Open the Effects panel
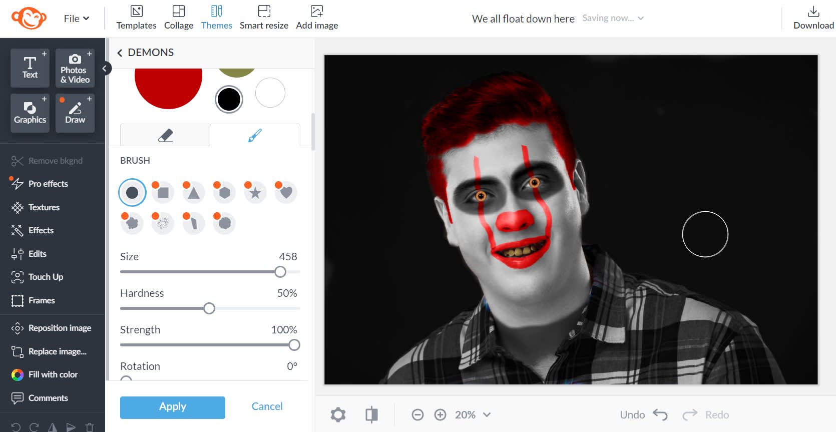Viewport: 836px width, 432px height. pos(33,230)
